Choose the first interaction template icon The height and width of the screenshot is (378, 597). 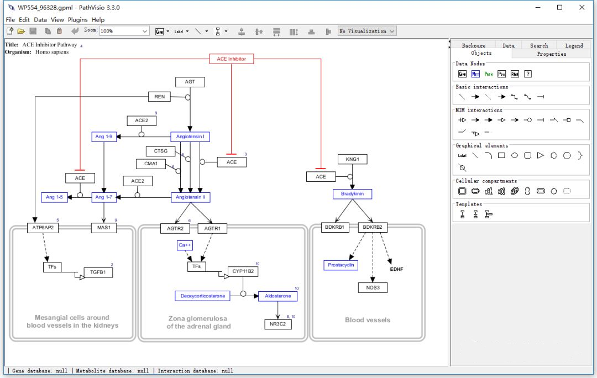(462, 214)
